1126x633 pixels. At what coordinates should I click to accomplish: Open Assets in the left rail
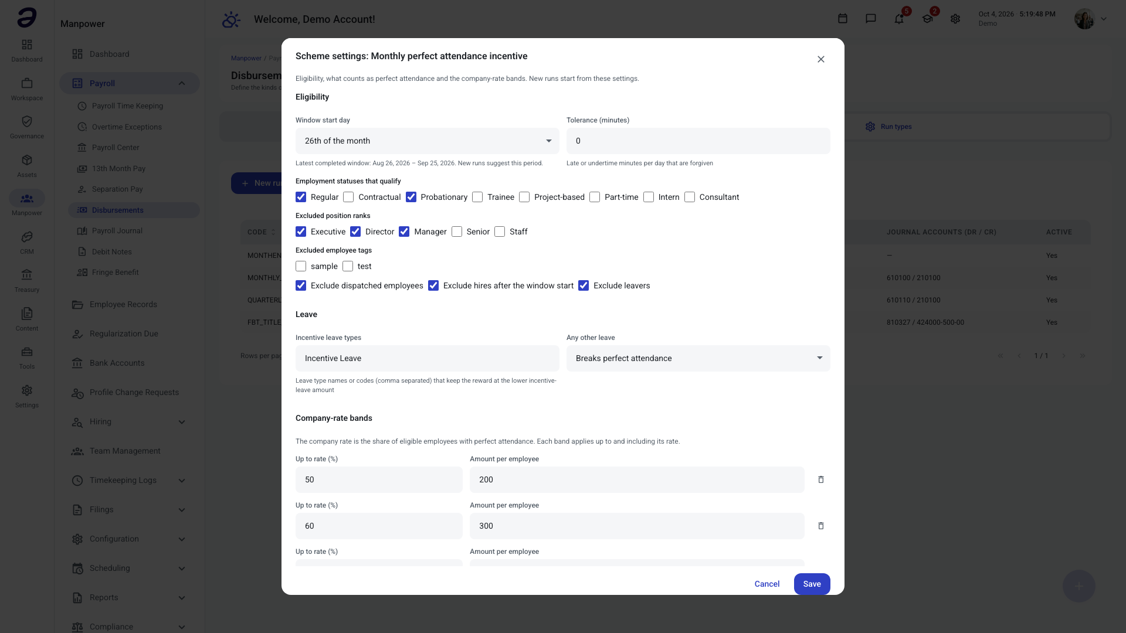(27, 166)
